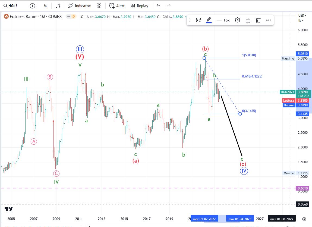Select the pink circled A label

coord(34,142)
